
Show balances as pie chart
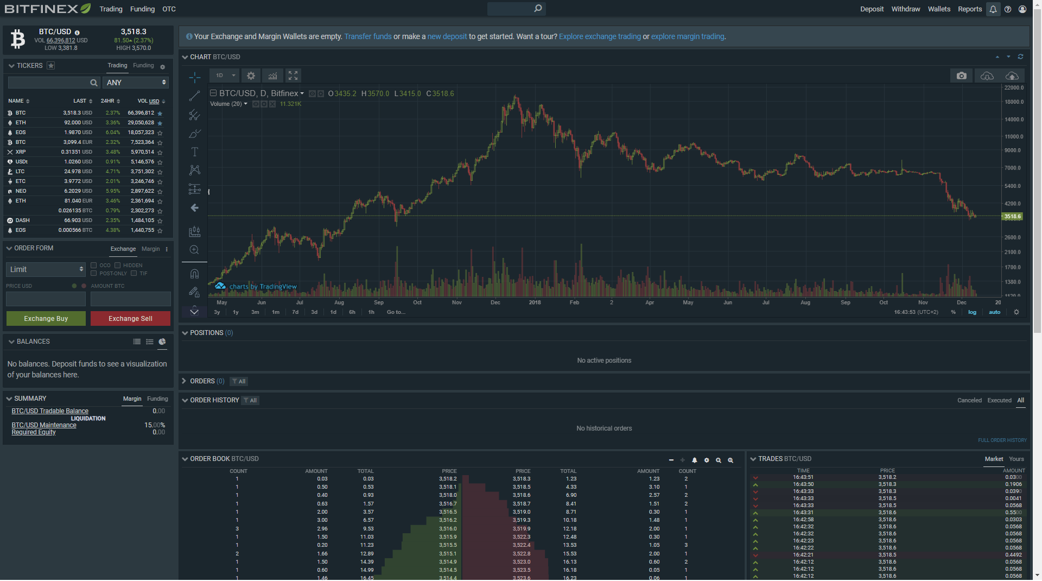[x=162, y=342]
